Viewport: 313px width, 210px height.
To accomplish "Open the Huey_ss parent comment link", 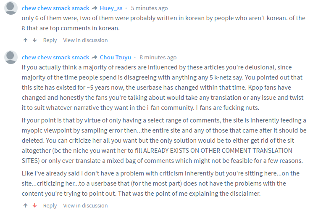I will click(112, 8).
